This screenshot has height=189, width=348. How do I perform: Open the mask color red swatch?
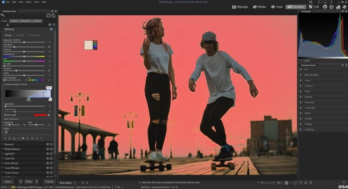[40, 115]
